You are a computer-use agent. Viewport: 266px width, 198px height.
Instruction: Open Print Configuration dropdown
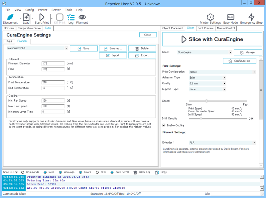[x=254, y=72]
